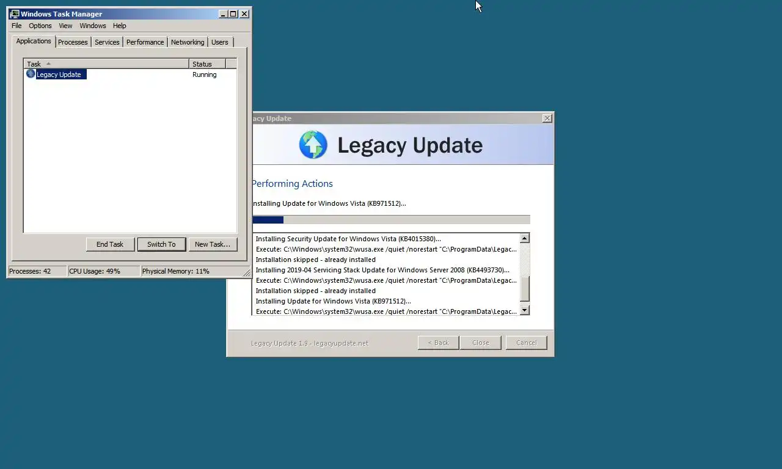
Task: Open the Options menu in Task Manager
Action: [x=40, y=26]
